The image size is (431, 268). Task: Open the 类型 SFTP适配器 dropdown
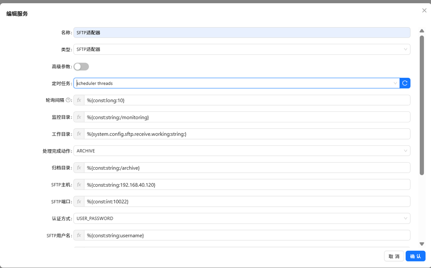click(241, 49)
